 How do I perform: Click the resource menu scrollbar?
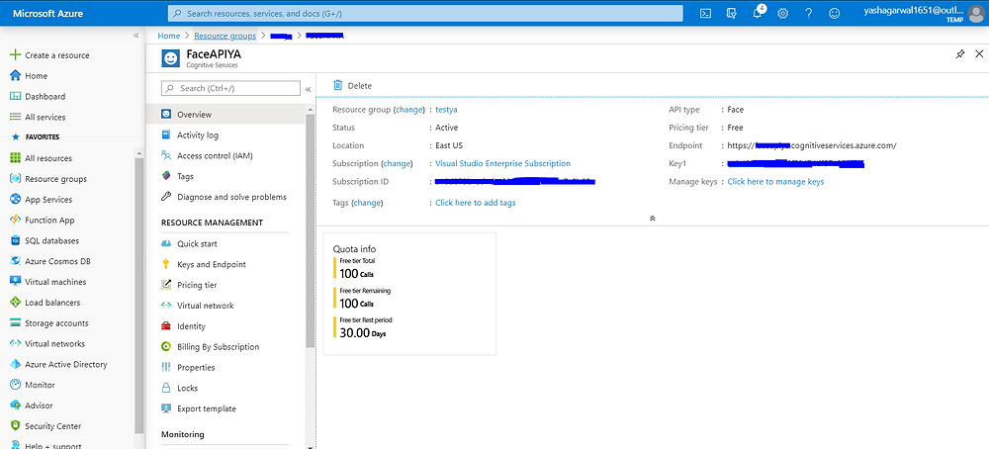coord(310,230)
